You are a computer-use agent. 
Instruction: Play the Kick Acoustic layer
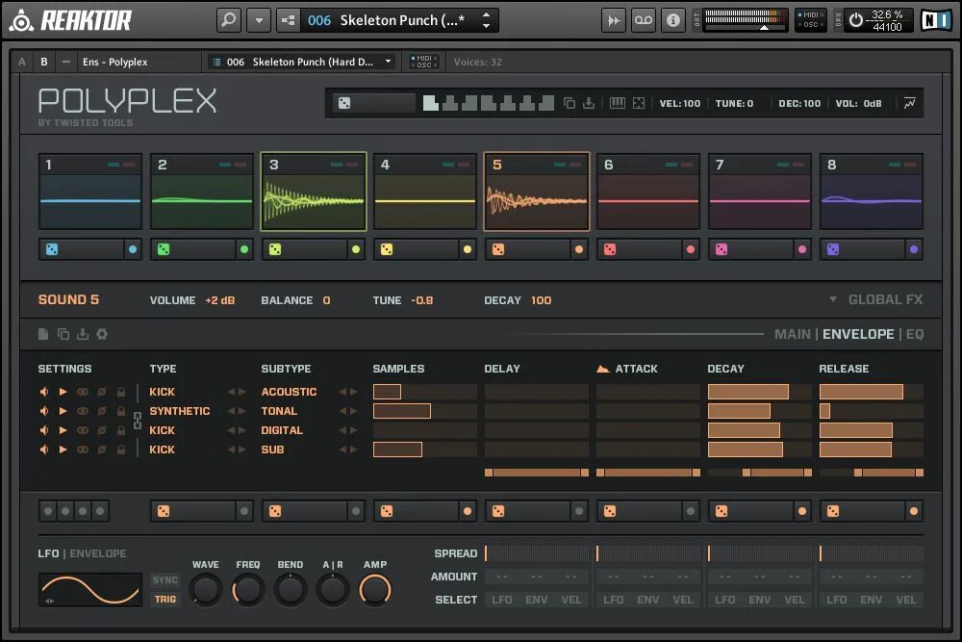[63, 392]
